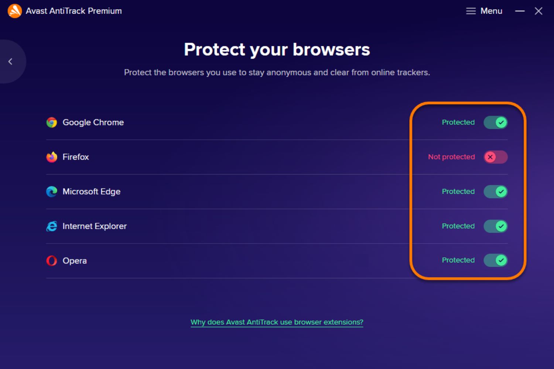The height and width of the screenshot is (369, 554).
Task: Click the Avast AntiTrack Premium title text
Action: tap(73, 11)
